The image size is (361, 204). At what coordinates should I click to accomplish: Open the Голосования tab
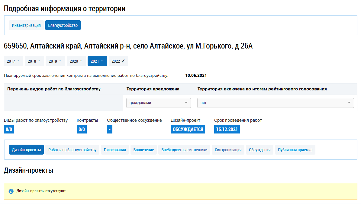(115, 150)
